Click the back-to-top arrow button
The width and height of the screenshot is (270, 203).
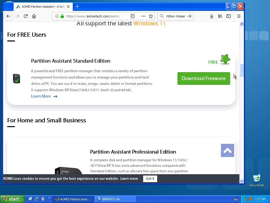[x=228, y=150]
